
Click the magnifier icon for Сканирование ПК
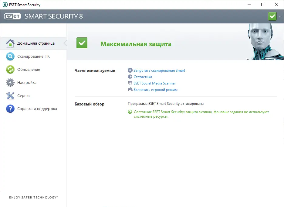(x=10, y=56)
